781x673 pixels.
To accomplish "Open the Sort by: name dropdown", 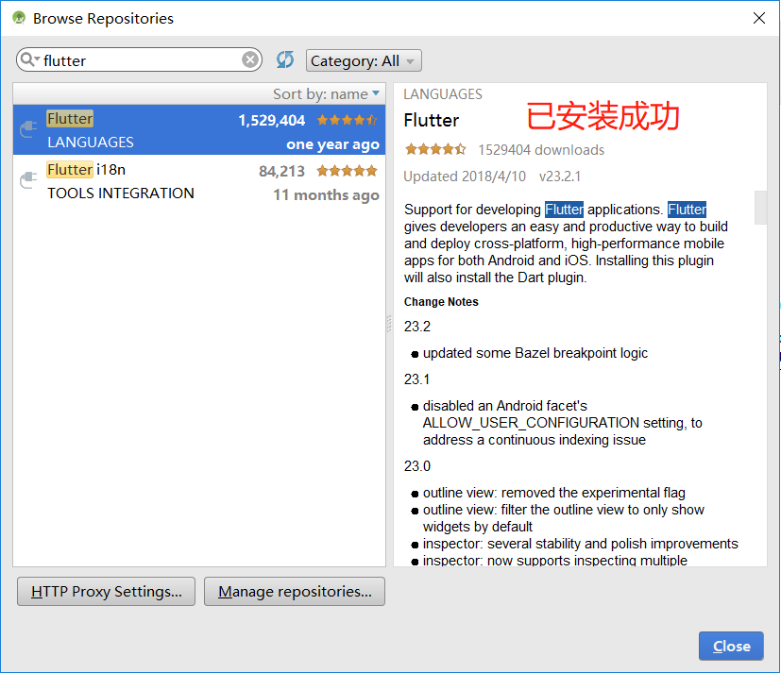I will pos(326,93).
